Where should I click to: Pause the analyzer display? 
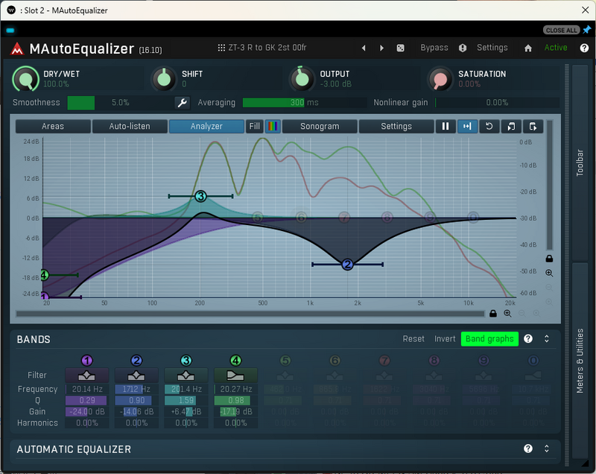(x=446, y=126)
